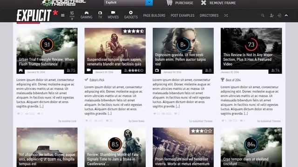Click the 16 new articles indicator

pos(72,15)
